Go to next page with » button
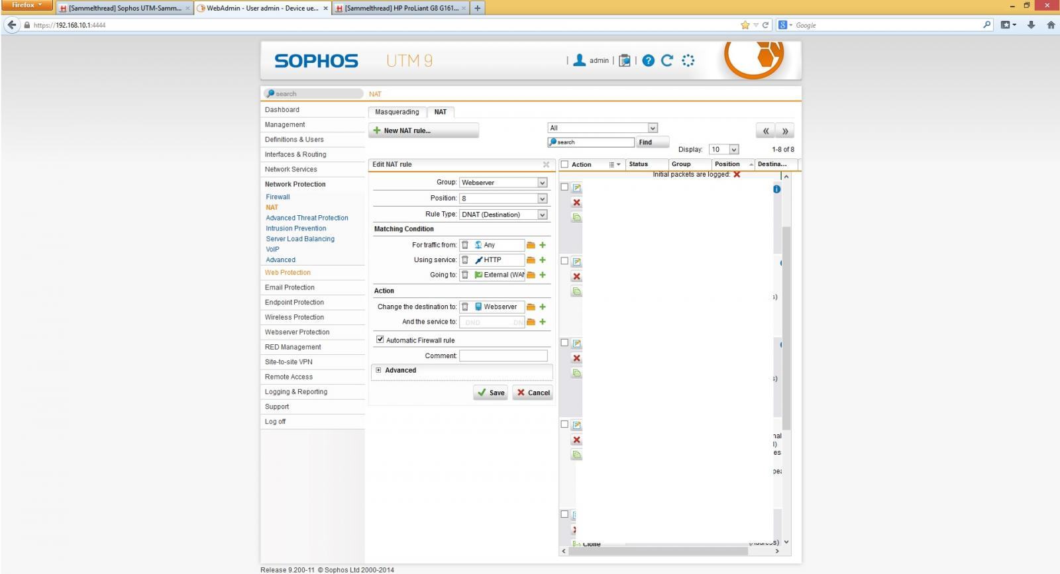Viewport: 1060px width, 574px height. coord(785,131)
